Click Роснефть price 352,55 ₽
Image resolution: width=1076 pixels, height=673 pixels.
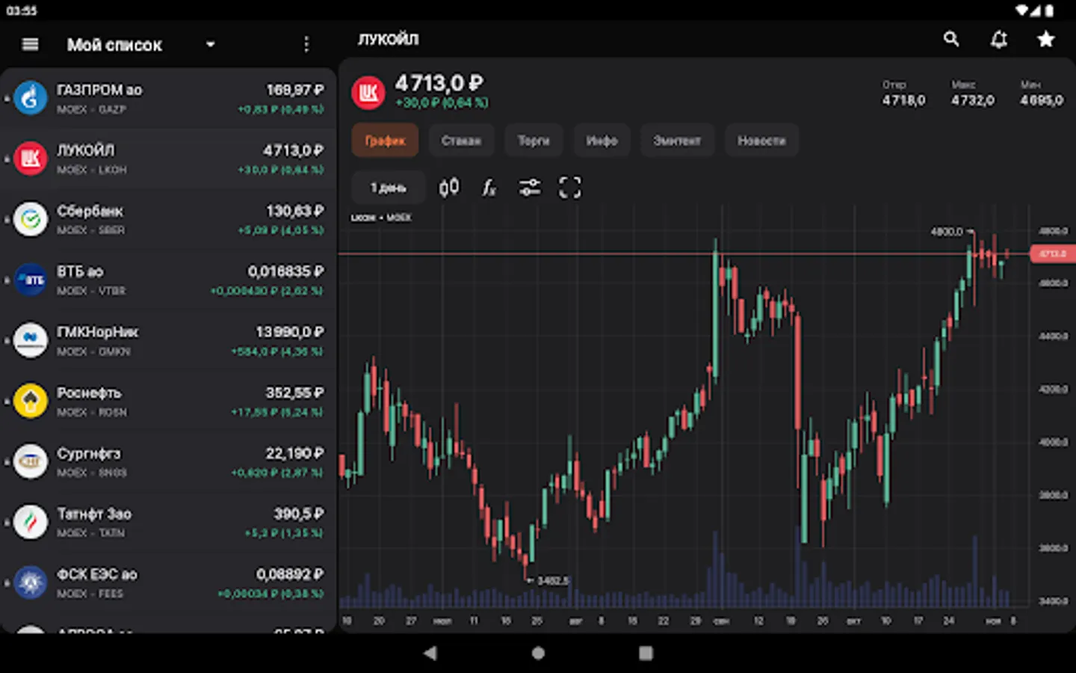(x=295, y=393)
